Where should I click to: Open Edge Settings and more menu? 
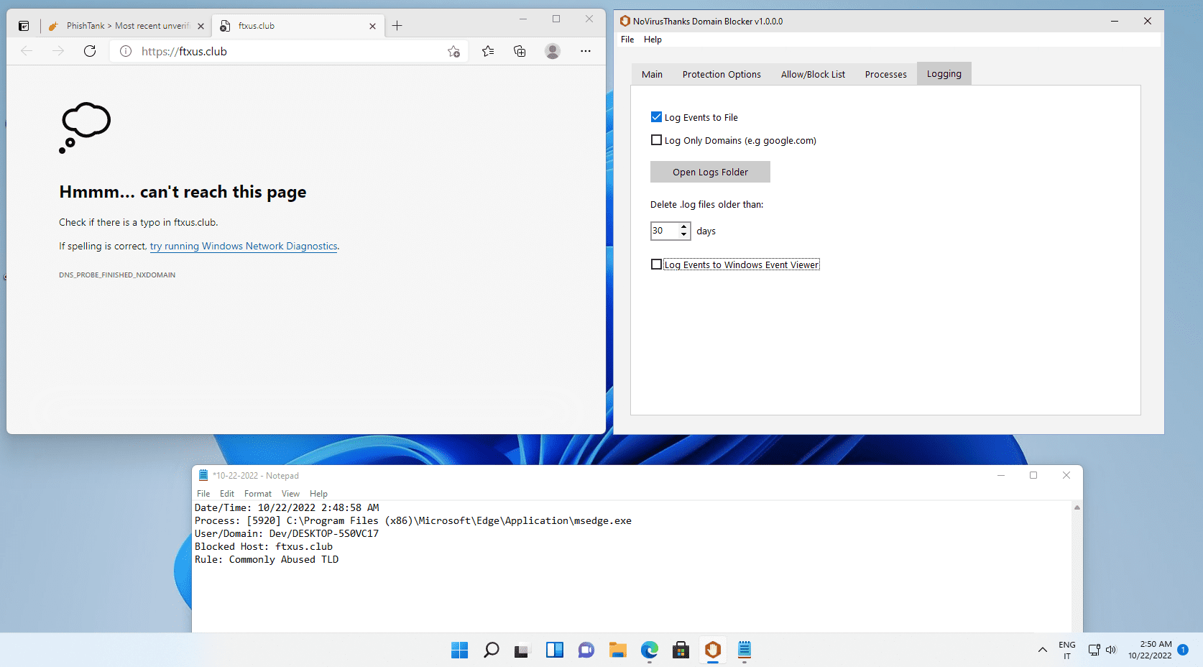(x=586, y=51)
